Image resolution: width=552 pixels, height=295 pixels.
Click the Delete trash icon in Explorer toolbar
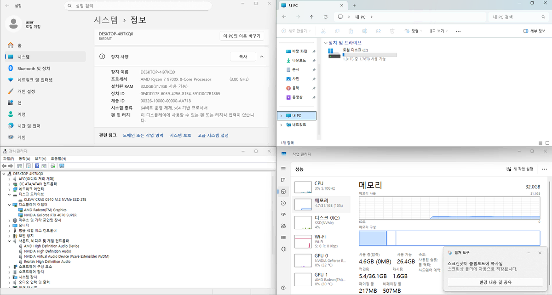pyautogui.click(x=392, y=30)
